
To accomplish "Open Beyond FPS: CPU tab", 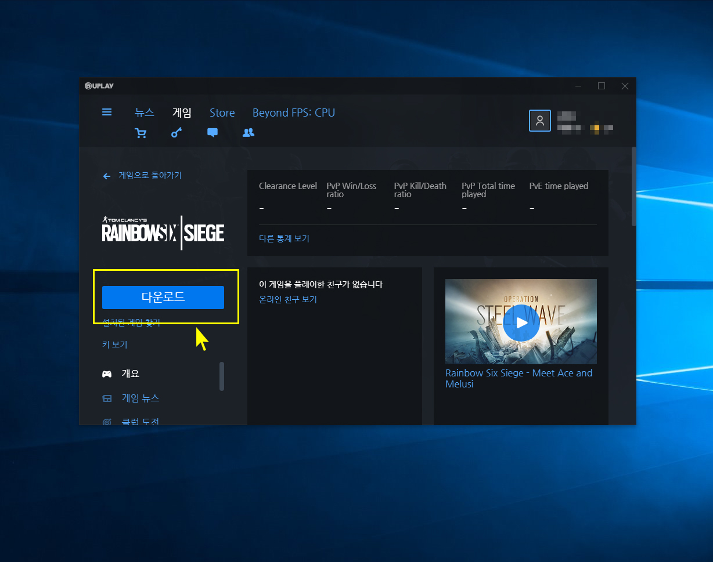I will pos(293,113).
